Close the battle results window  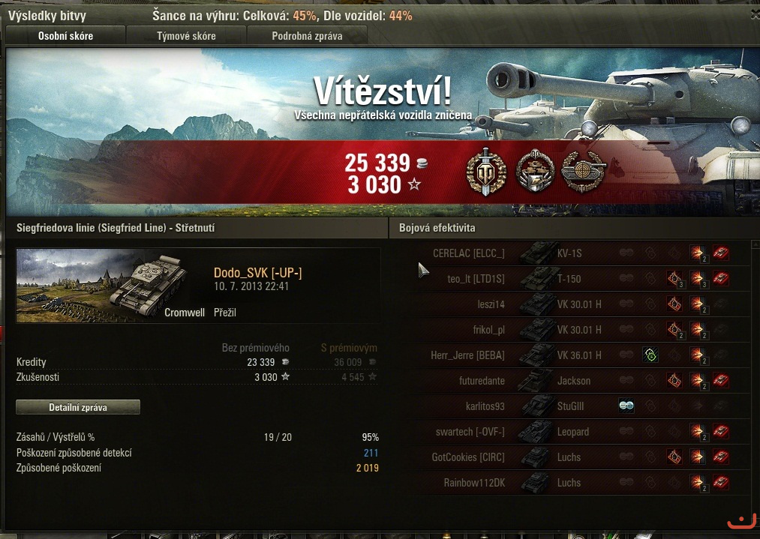coord(755,15)
